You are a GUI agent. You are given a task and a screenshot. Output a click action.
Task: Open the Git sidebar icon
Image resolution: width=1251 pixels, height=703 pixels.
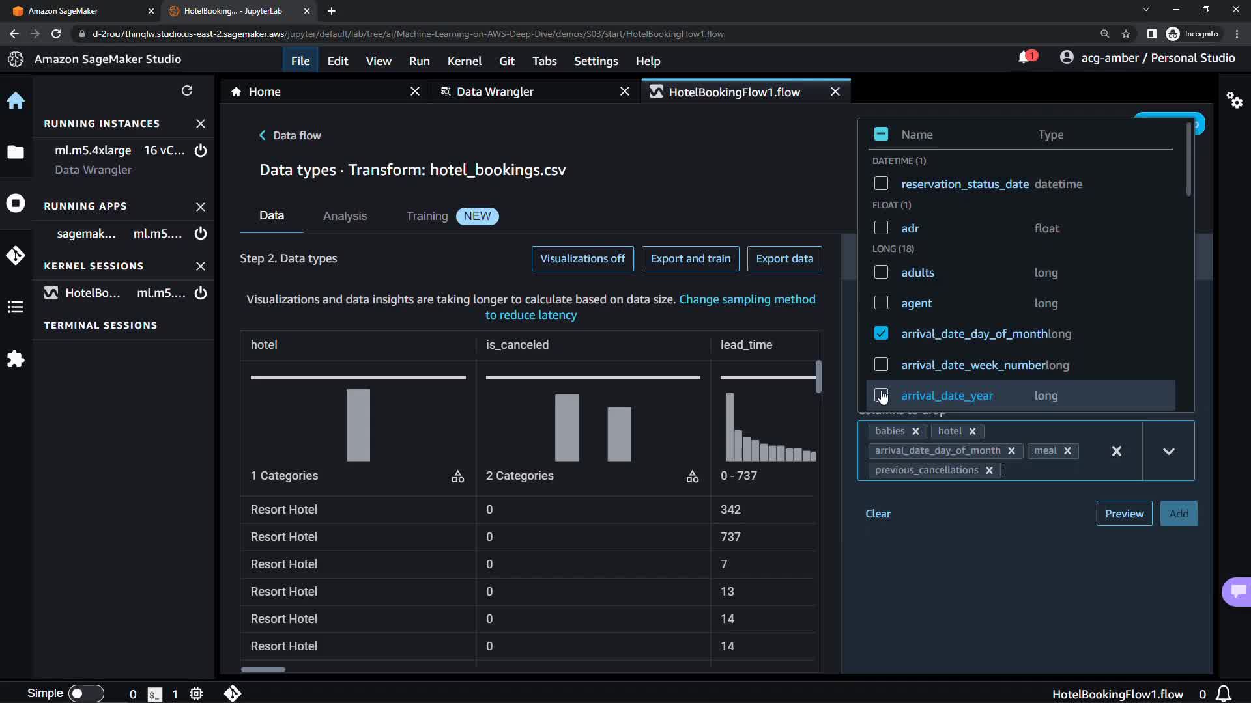point(16,255)
